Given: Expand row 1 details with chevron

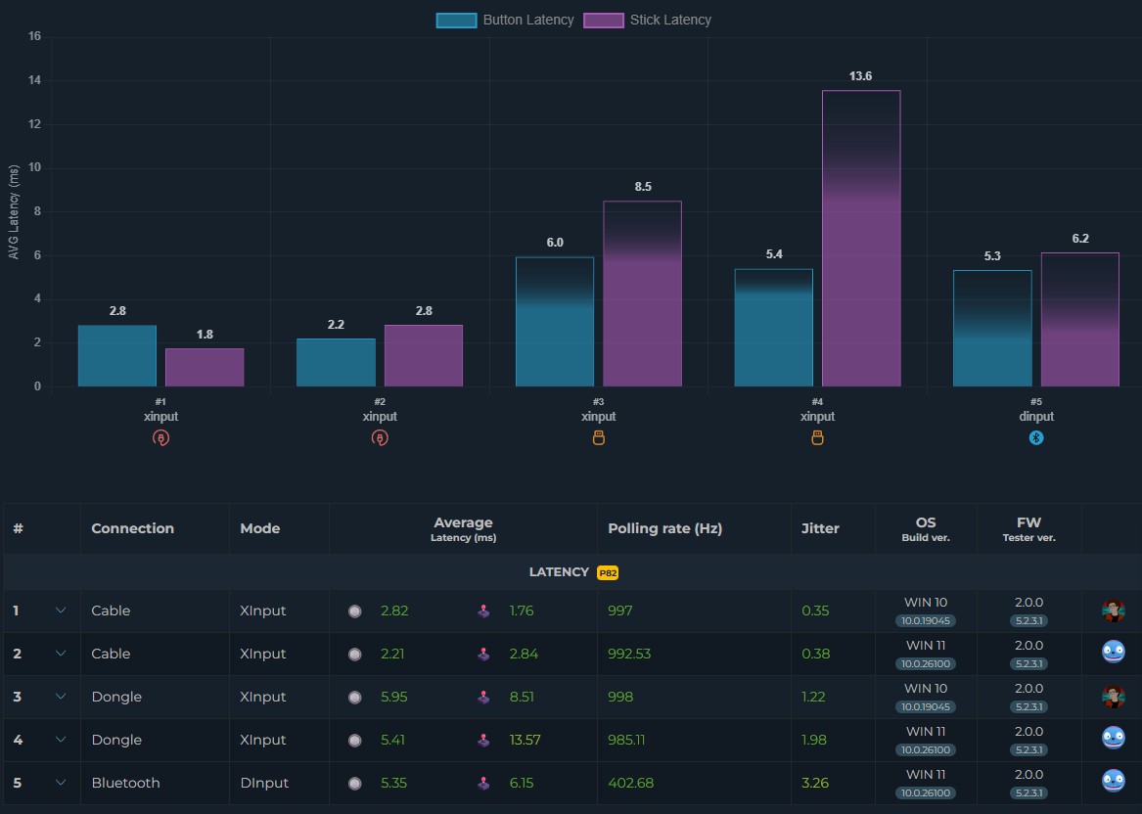Looking at the screenshot, I should click(x=61, y=611).
